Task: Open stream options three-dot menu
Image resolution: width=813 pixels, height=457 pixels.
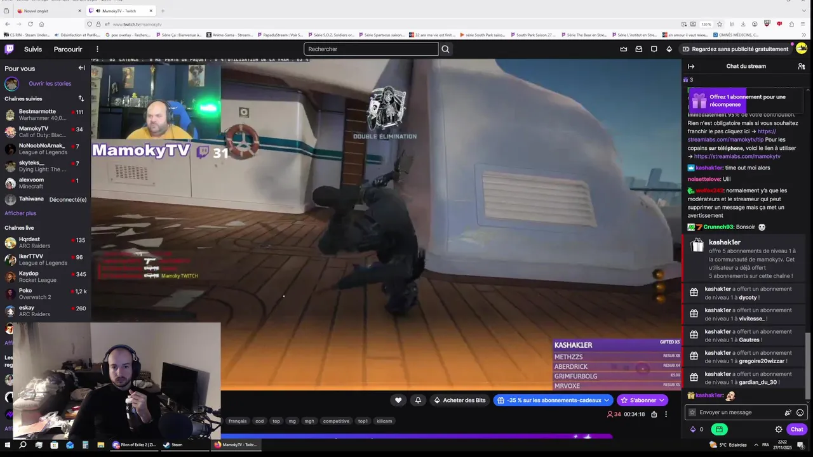Action: click(x=666, y=414)
